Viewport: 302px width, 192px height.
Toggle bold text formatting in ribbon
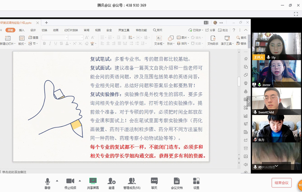44,43
